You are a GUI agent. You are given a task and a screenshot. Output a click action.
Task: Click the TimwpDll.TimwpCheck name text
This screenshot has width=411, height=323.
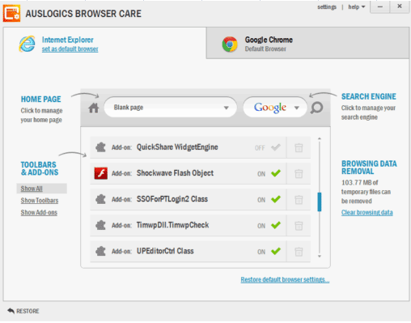pyautogui.click(x=172, y=225)
